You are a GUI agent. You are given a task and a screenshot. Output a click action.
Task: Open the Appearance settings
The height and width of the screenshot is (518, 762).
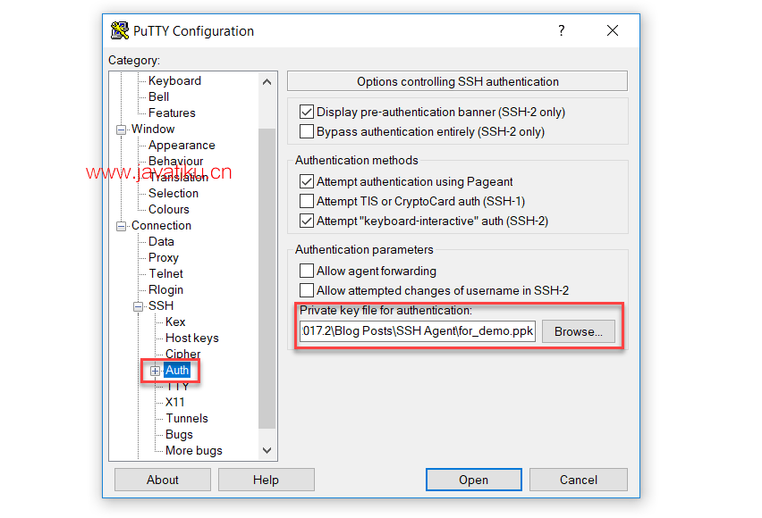click(182, 145)
